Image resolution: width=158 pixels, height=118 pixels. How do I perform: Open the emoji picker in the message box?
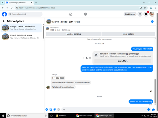[x=149, y=110]
